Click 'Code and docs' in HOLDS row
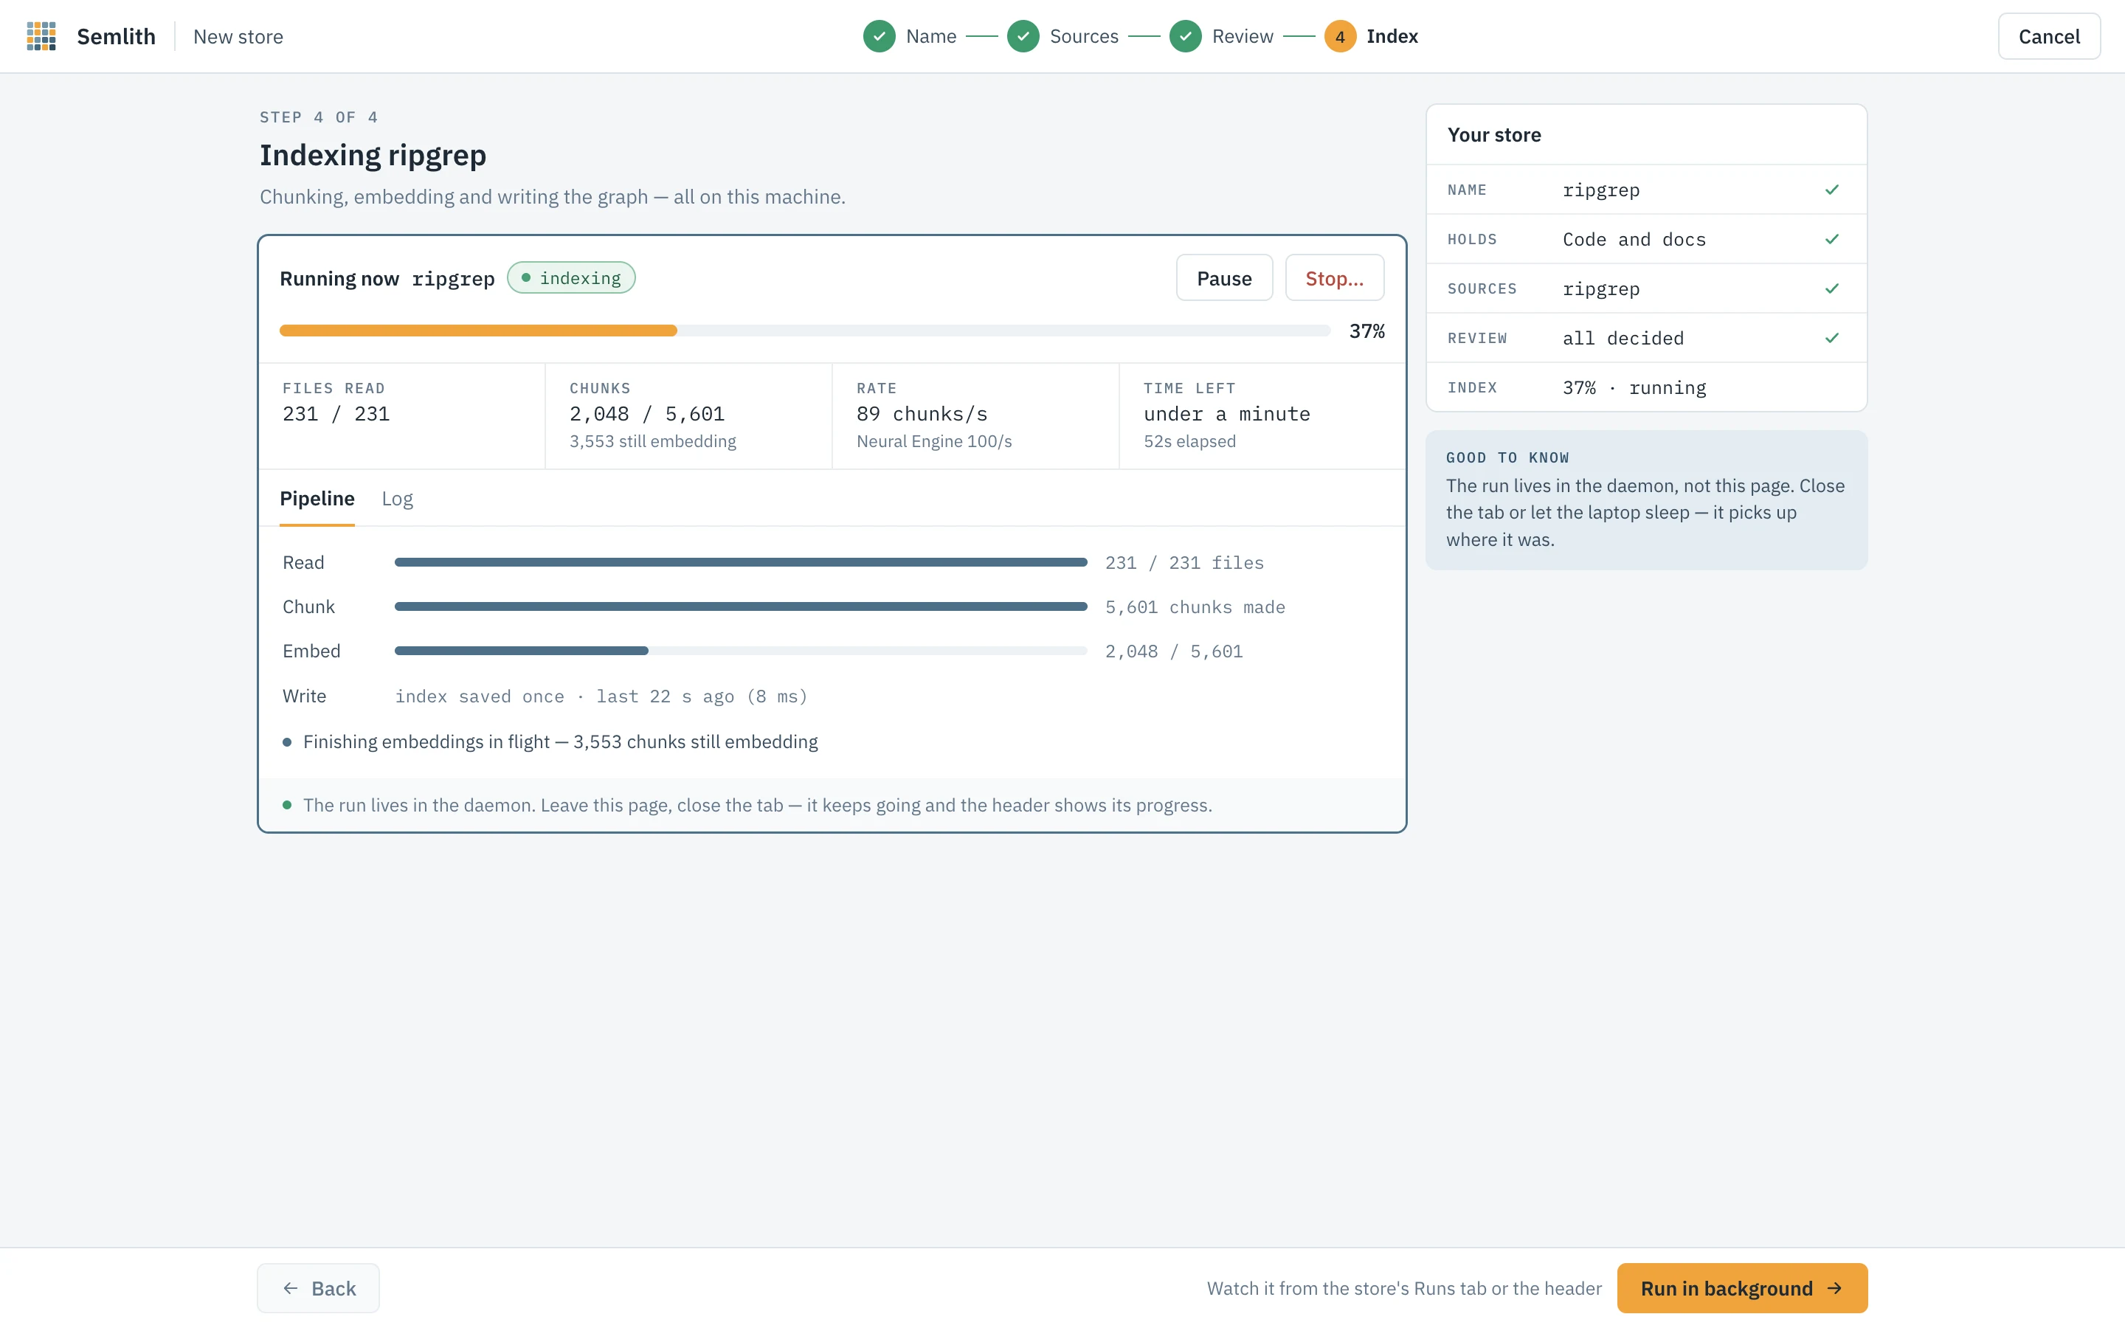The width and height of the screenshot is (2125, 1328). pos(1634,239)
